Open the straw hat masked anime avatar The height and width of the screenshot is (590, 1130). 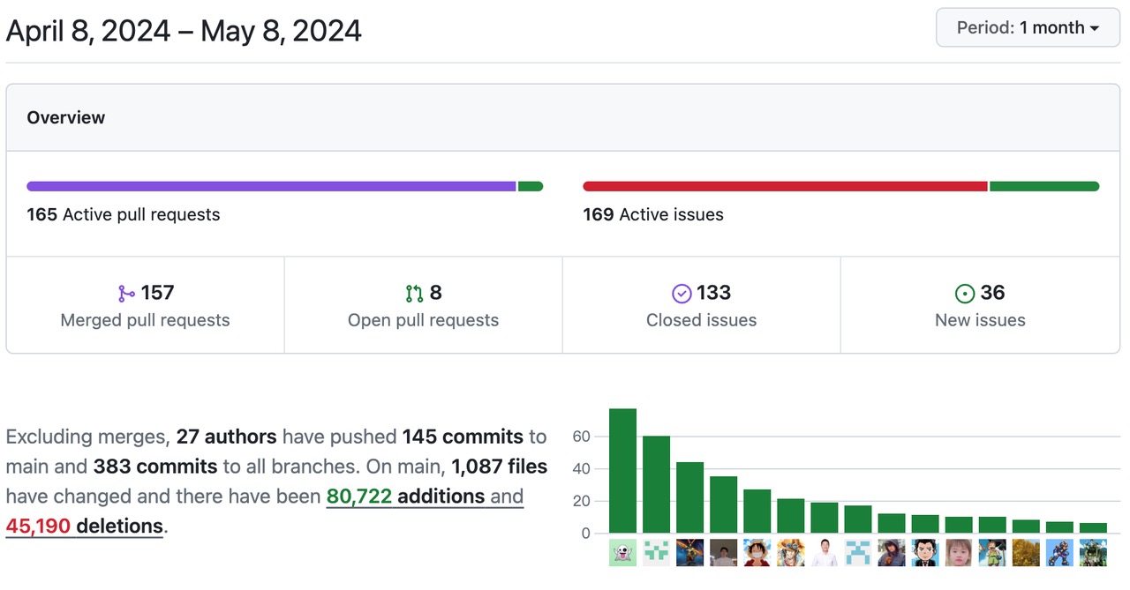757,552
